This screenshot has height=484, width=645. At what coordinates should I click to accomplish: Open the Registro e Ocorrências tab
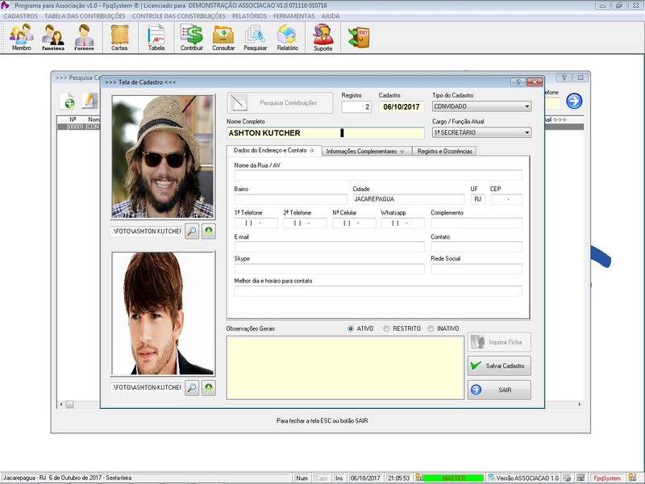[x=444, y=151]
